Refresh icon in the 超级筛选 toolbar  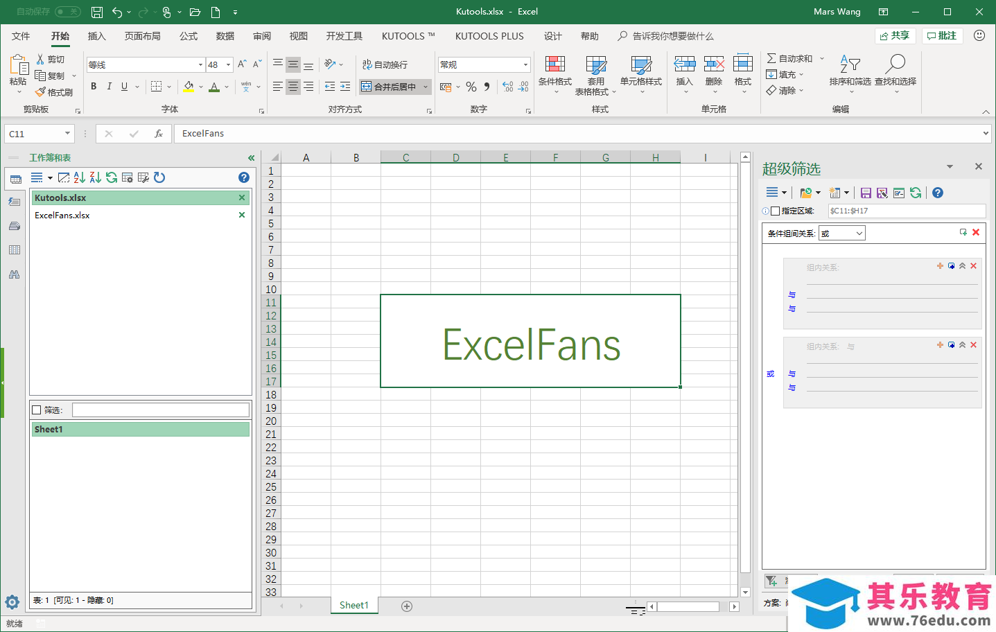(916, 193)
